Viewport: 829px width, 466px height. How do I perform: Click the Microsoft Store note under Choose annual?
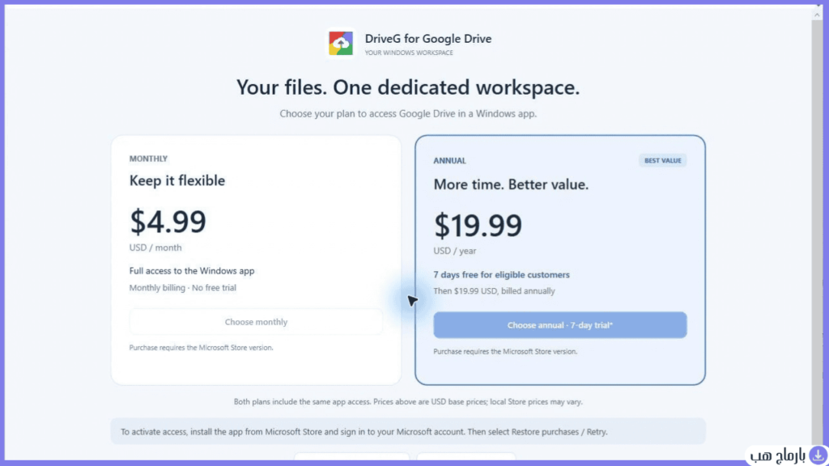click(x=505, y=351)
